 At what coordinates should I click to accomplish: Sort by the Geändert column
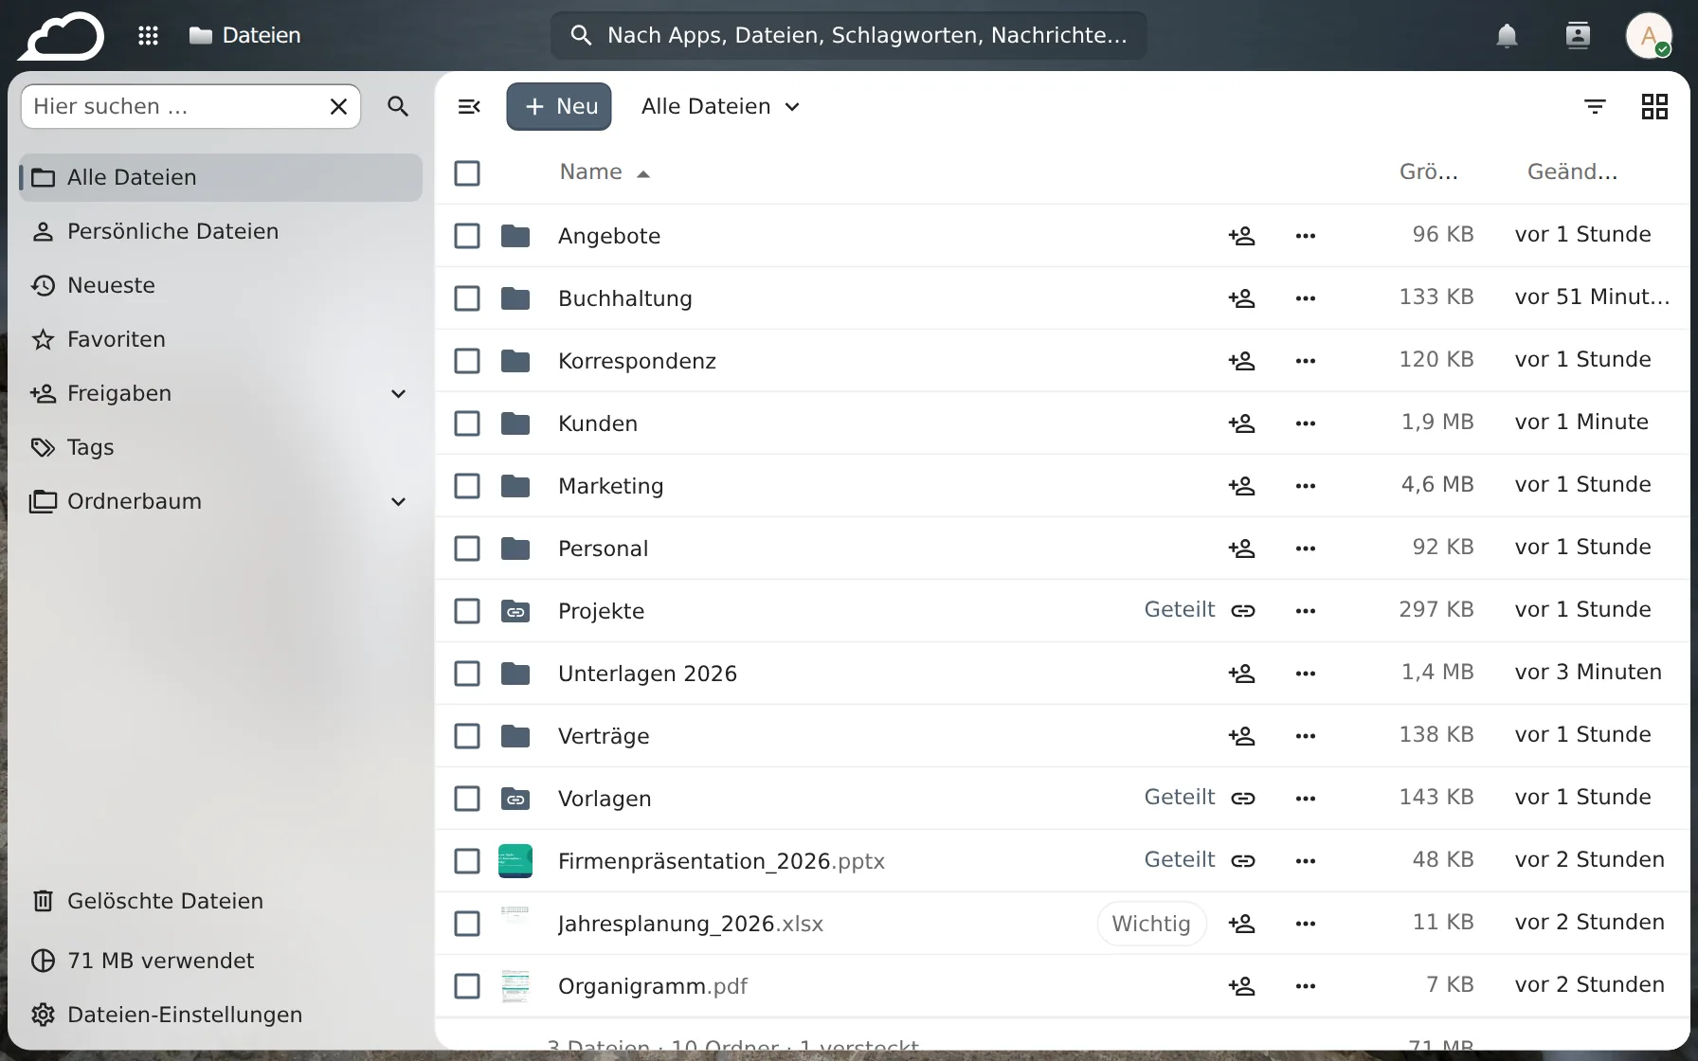coord(1572,172)
